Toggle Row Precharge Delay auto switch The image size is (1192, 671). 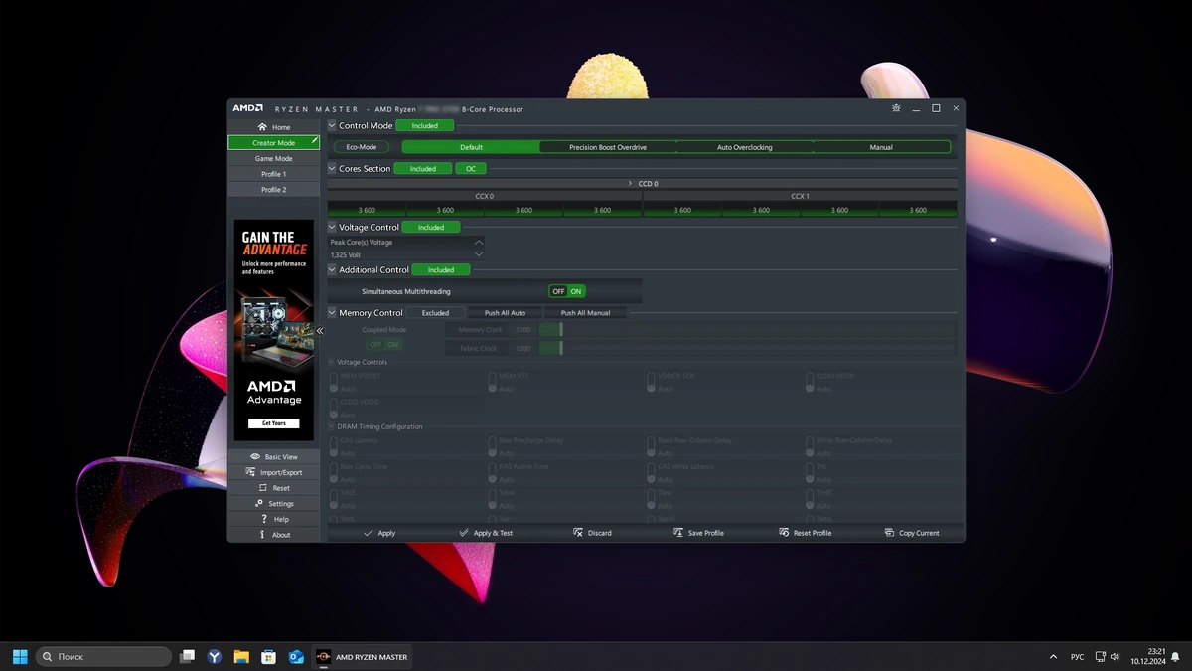492,446
